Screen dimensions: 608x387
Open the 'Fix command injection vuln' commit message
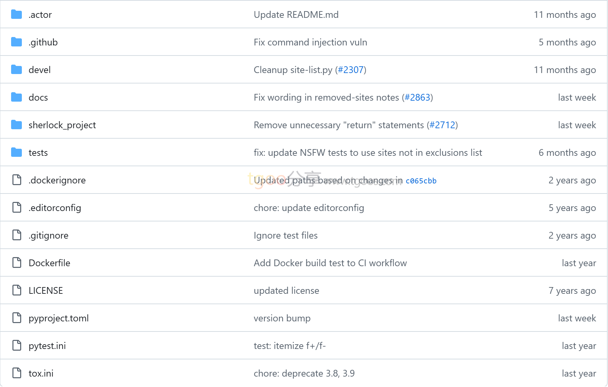click(310, 42)
